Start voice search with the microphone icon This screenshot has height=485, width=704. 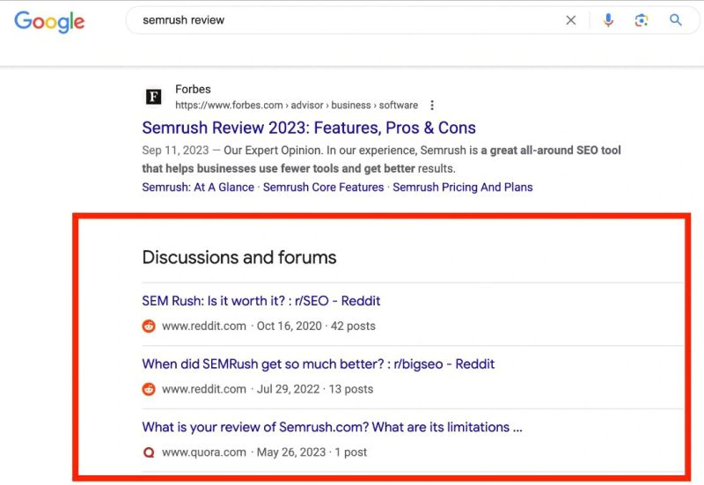tap(608, 20)
